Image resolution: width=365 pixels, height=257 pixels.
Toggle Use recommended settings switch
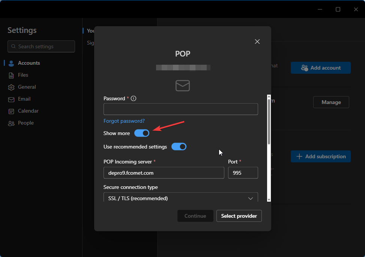pyautogui.click(x=179, y=147)
